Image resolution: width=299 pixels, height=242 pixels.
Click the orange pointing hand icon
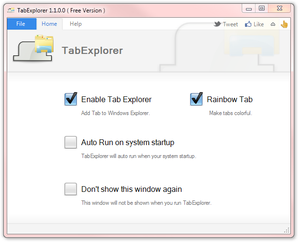pos(284,24)
